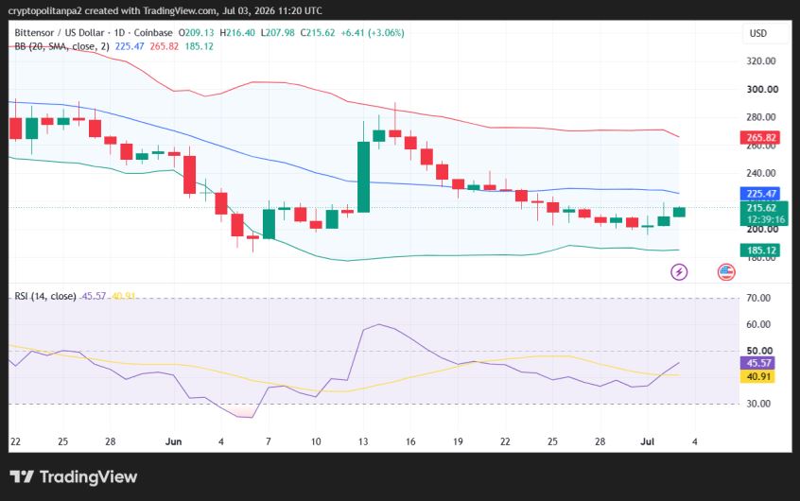800x501 pixels.
Task: Click the 40.91 RSI average label on axis
Action: [x=757, y=376]
